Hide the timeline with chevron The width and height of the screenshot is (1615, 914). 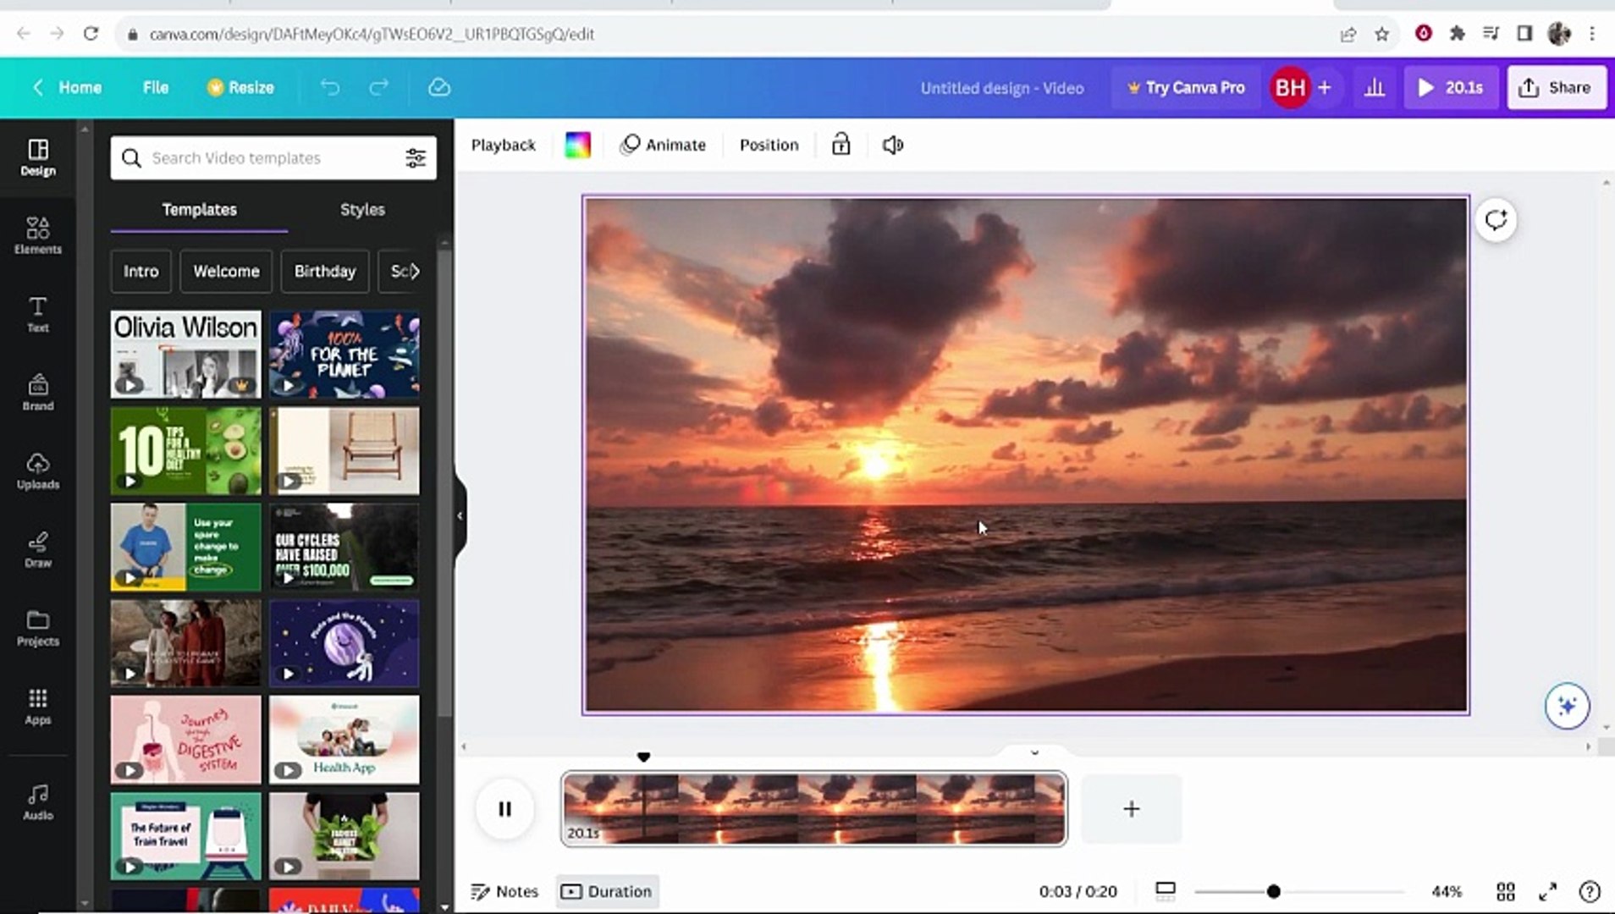pos(1034,752)
